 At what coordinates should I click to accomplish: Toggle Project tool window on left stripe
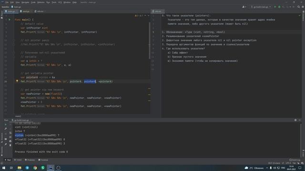(1, 15)
